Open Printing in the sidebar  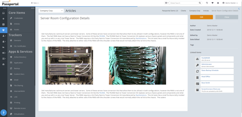pos(17,103)
